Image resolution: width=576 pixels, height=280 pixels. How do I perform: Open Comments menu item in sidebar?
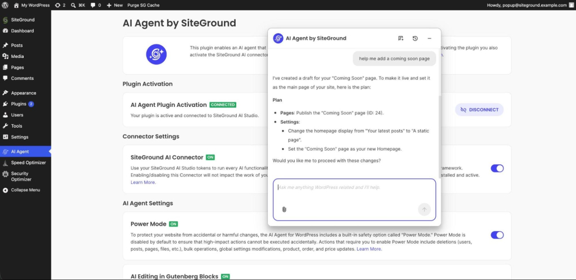point(25,79)
